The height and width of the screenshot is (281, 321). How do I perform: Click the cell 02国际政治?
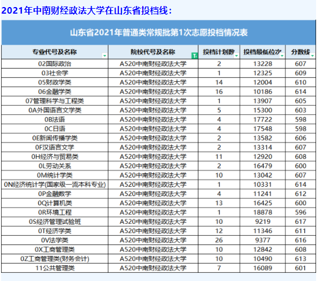coord(54,64)
